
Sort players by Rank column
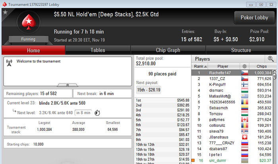(x=200, y=66)
